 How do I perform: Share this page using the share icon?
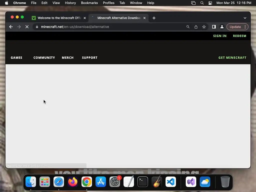[196, 27]
